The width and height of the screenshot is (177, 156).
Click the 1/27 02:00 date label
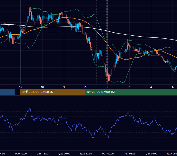129,153
